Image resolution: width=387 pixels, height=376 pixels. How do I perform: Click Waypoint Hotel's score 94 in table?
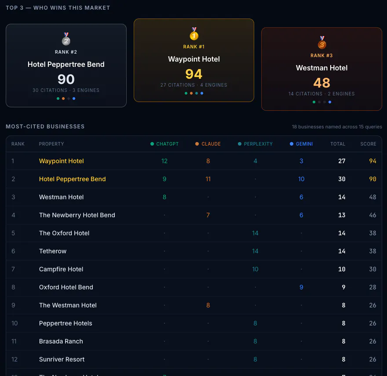tap(372, 161)
